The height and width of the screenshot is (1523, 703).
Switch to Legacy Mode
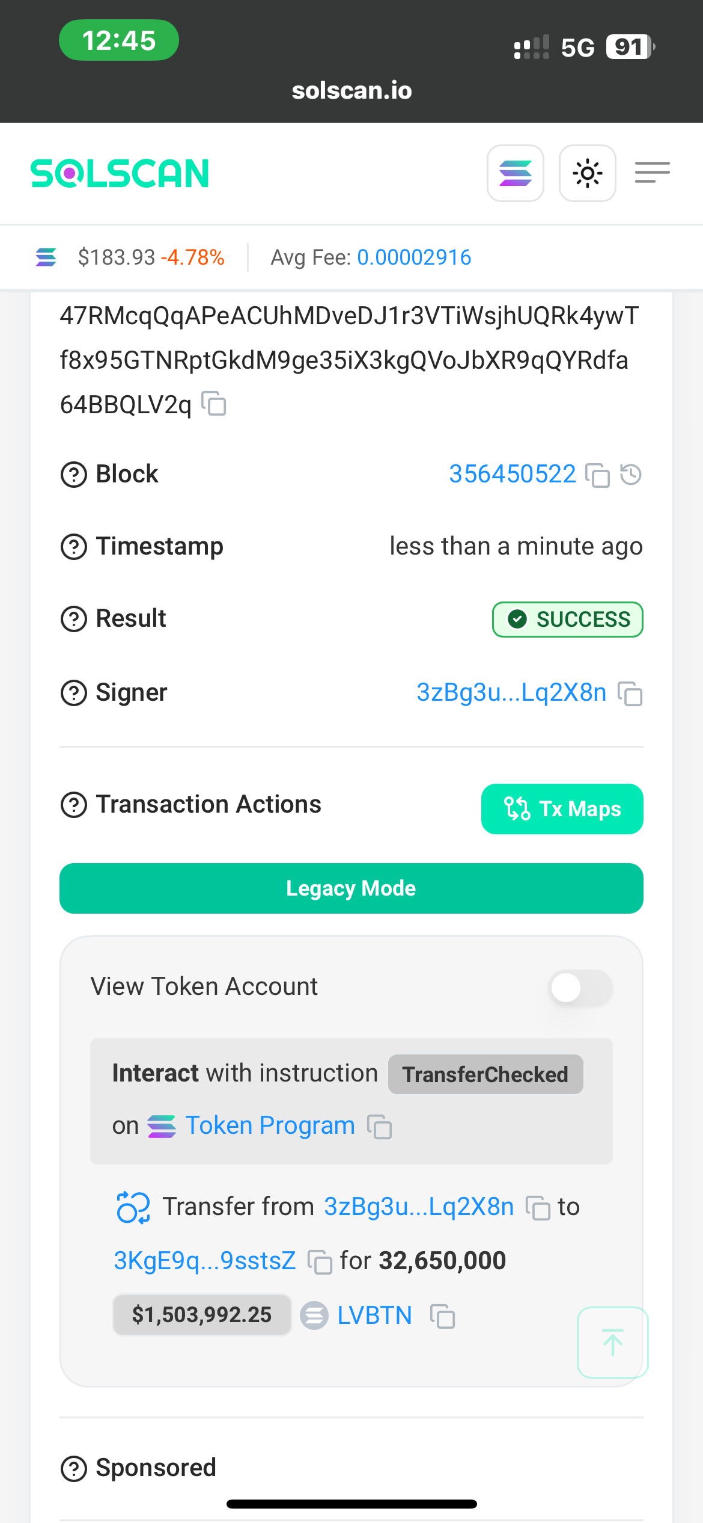point(351,888)
